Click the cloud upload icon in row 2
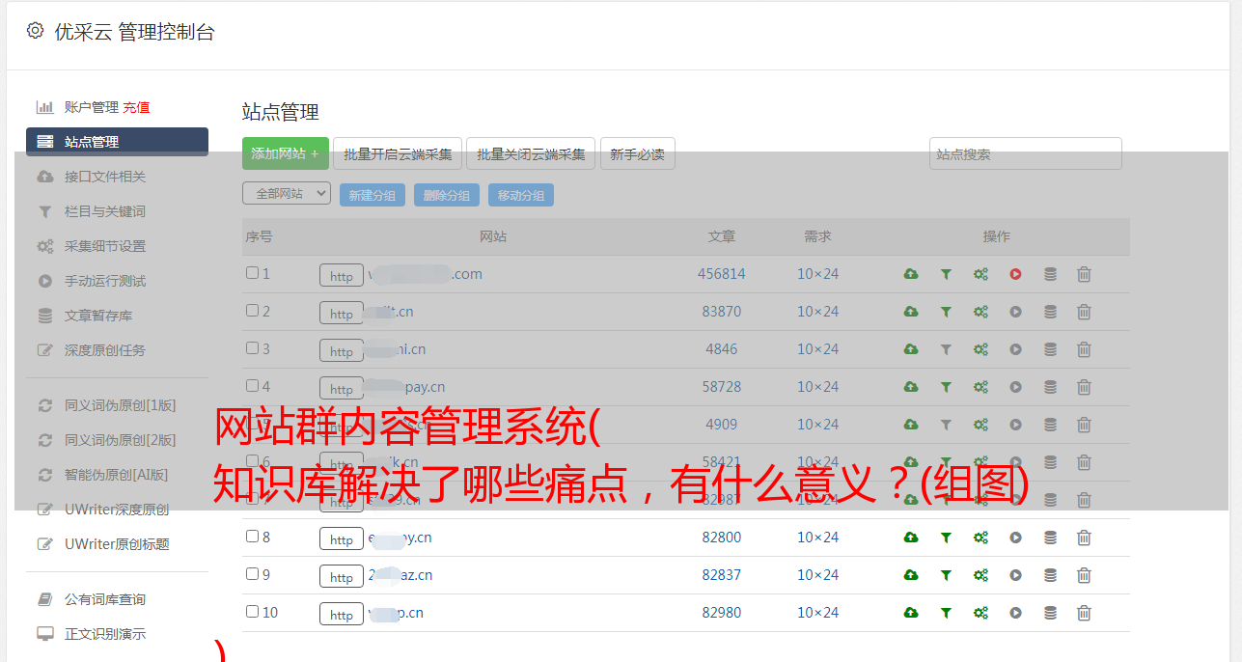1242x662 pixels. 911,312
